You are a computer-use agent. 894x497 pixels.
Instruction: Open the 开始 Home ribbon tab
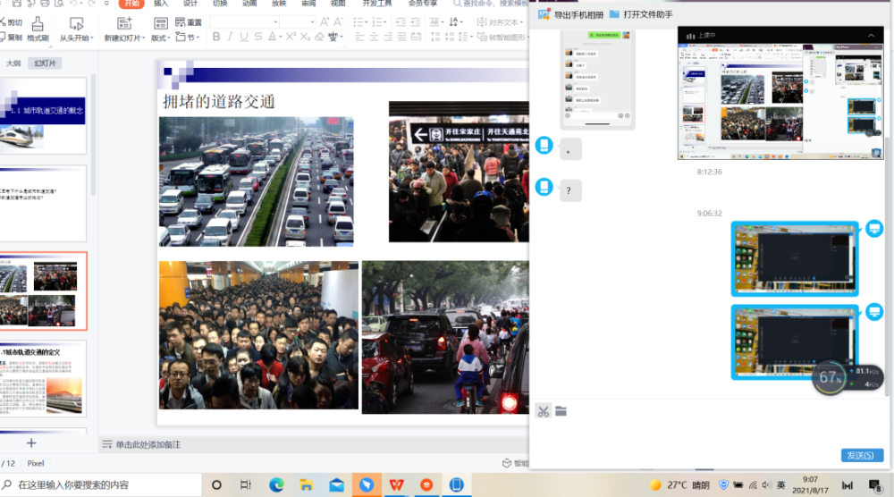click(131, 4)
